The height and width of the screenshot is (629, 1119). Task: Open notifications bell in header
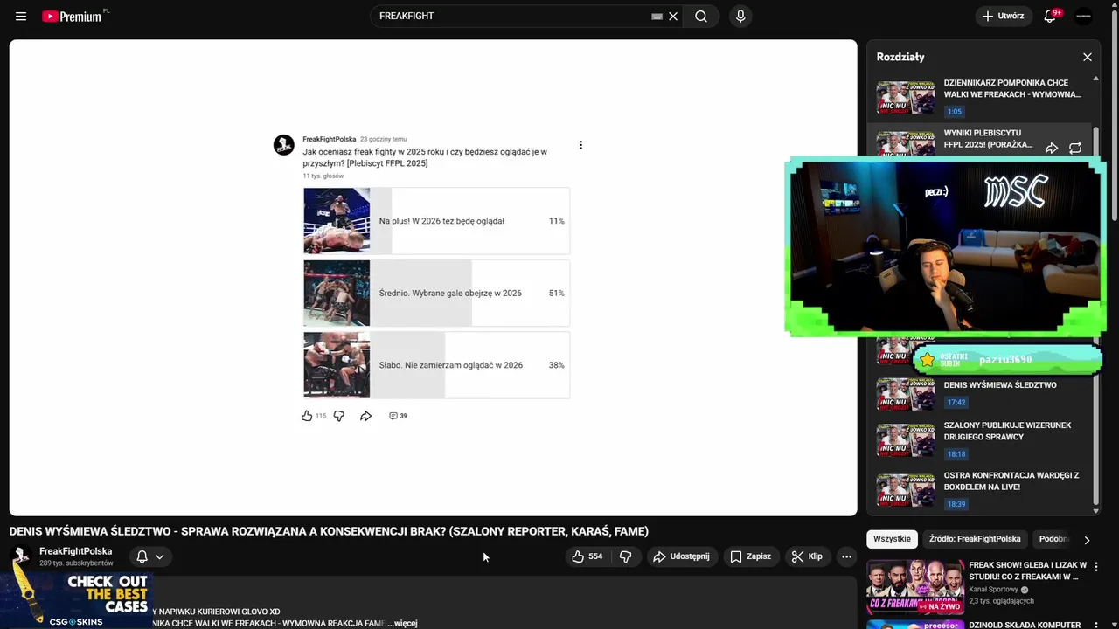pyautogui.click(x=1051, y=16)
